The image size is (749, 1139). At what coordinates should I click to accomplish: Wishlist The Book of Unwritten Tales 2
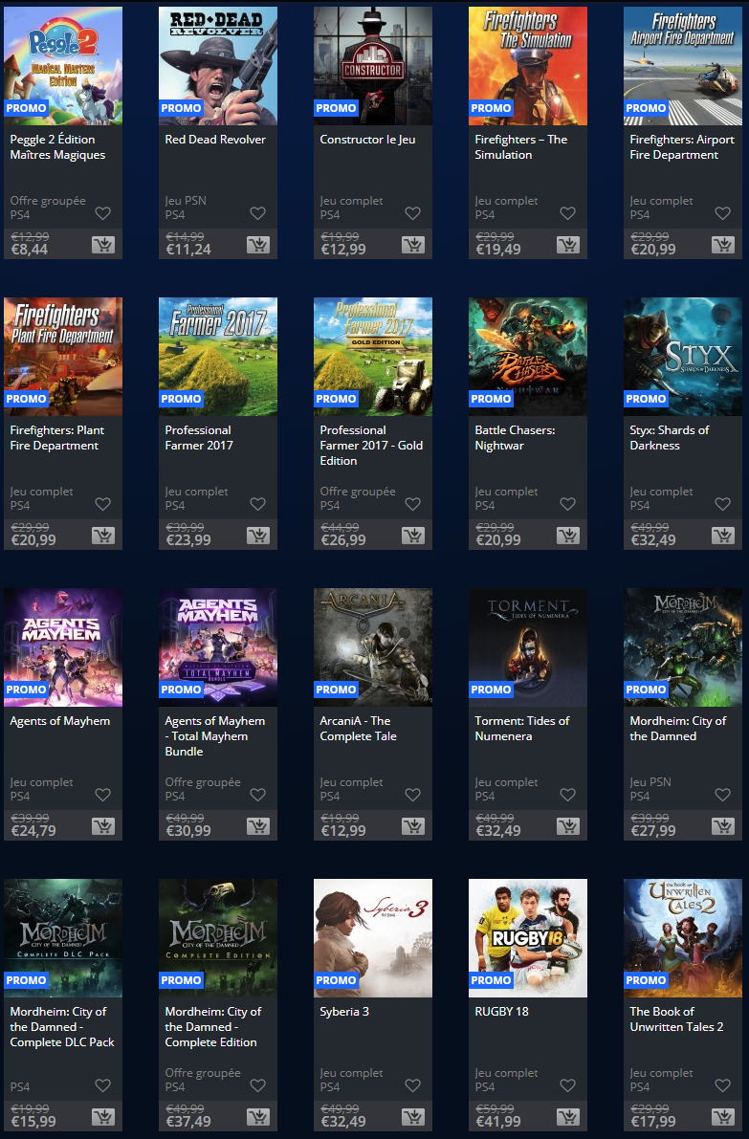click(x=722, y=1085)
